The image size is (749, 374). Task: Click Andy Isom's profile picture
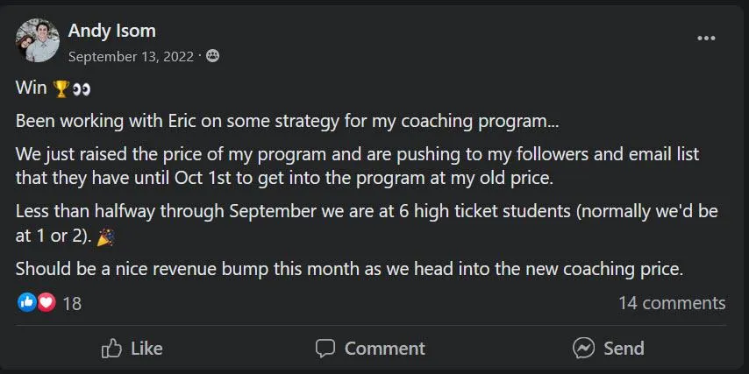click(37, 40)
